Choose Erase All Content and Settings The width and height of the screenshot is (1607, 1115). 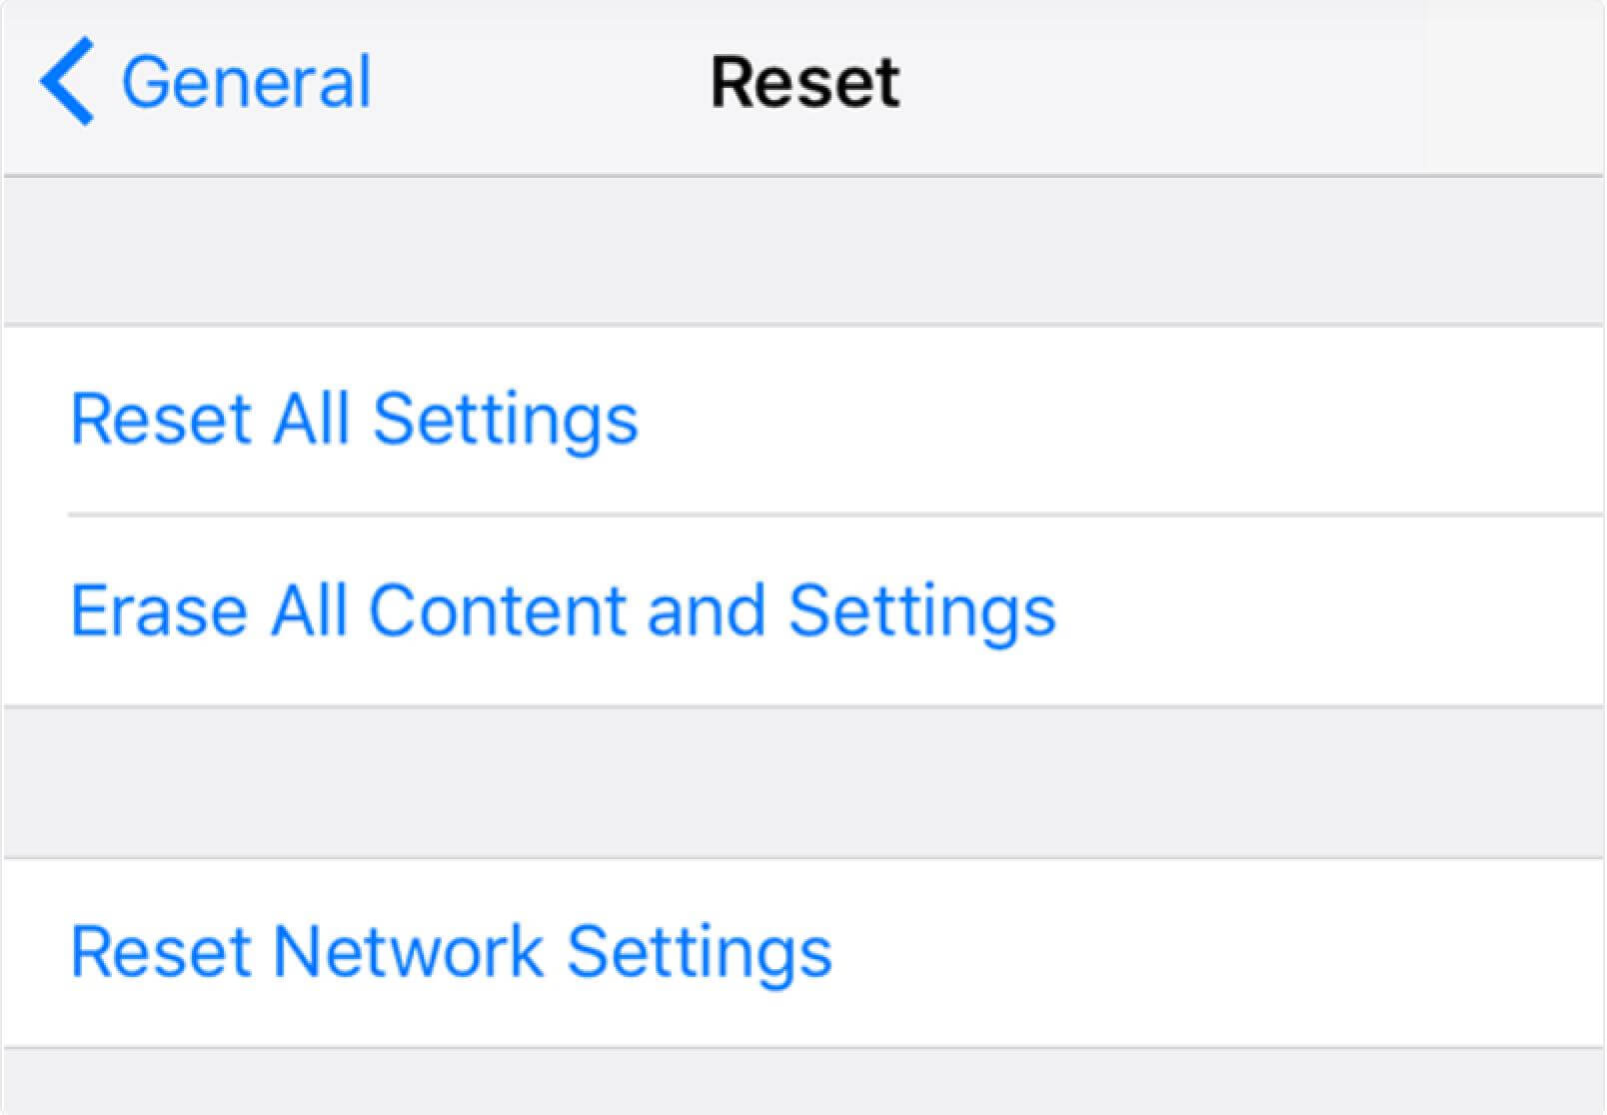pyautogui.click(x=563, y=611)
